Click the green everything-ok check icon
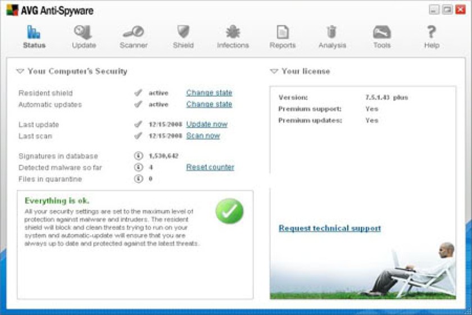472x315 pixels. [x=229, y=211]
